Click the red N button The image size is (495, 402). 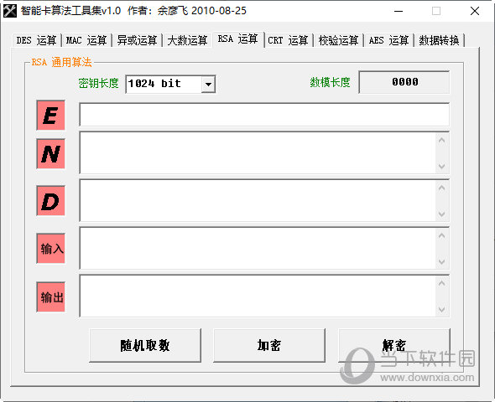coord(51,154)
